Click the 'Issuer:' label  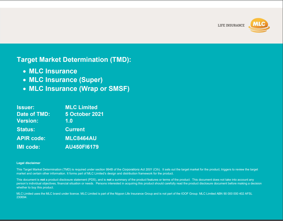pos(25,107)
